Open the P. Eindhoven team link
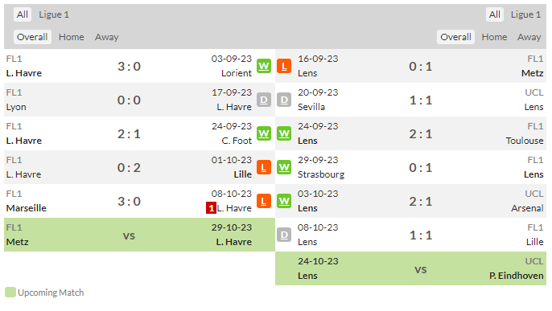This screenshot has height=311, width=552. point(516,276)
